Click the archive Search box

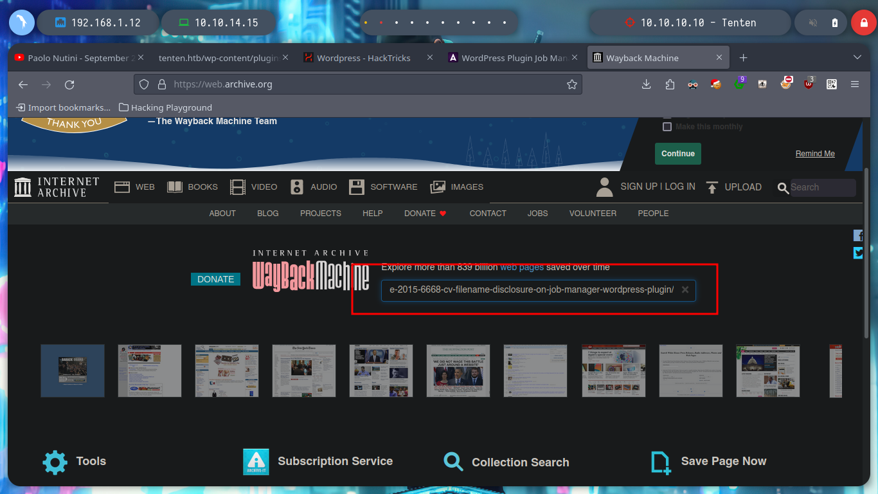[823, 188]
